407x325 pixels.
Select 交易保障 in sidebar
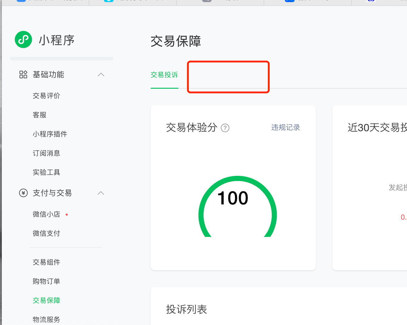point(46,300)
